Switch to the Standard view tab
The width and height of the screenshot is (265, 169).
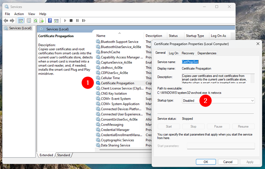[63, 155]
